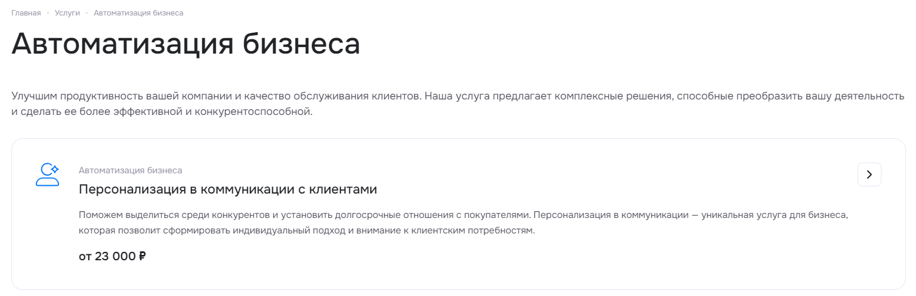Click the second line of the intro paragraph
The height and width of the screenshot is (296, 916).
162,111
